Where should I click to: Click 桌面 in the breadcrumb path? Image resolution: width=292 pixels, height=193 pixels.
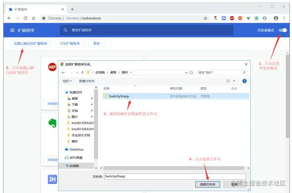113,73
